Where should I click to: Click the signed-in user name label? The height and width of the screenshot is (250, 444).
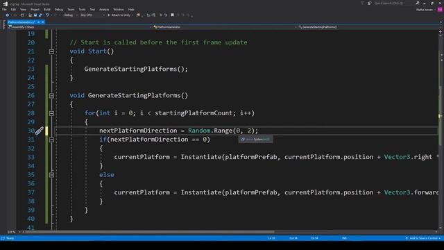click(x=425, y=10)
